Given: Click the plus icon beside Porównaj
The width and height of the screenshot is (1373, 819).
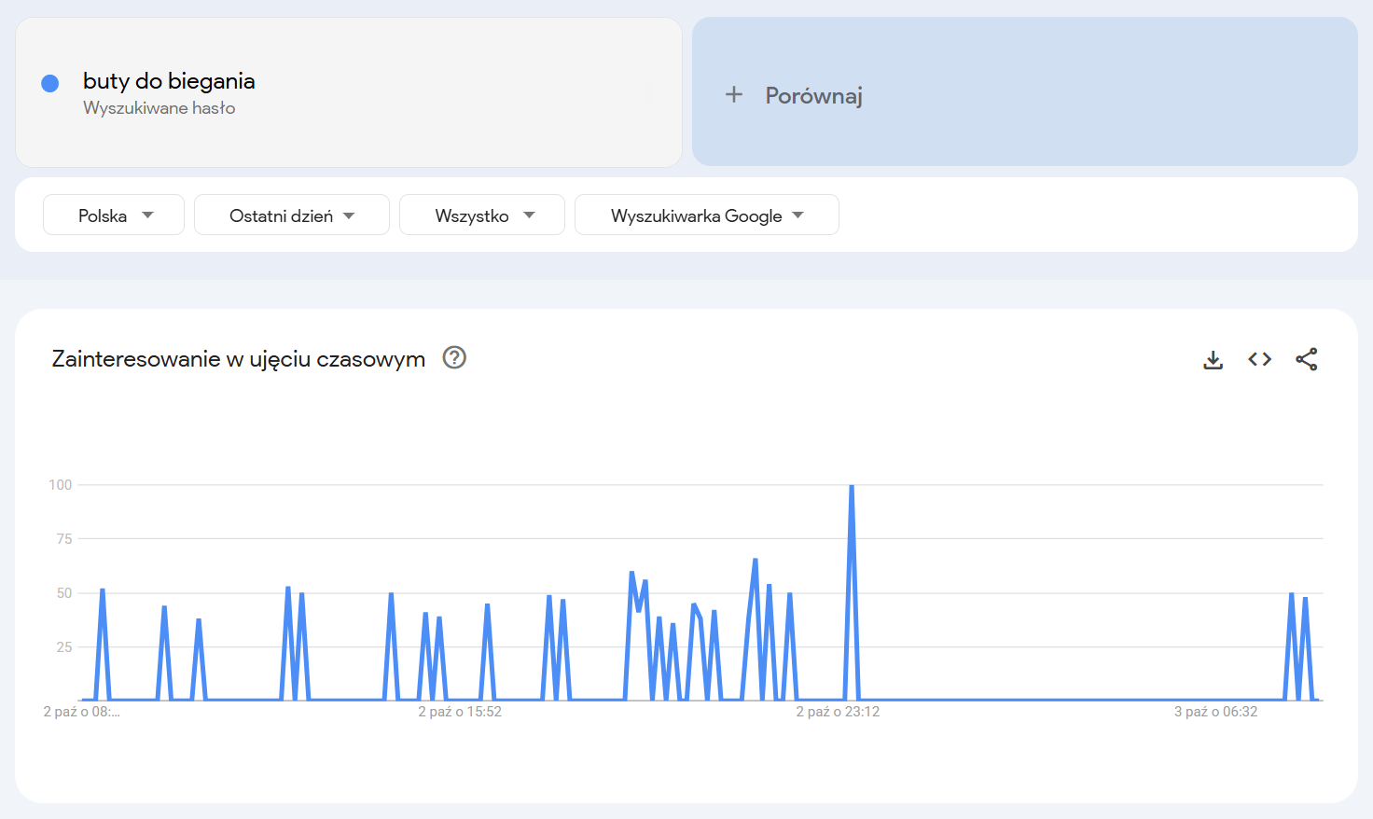Looking at the screenshot, I should (x=734, y=95).
